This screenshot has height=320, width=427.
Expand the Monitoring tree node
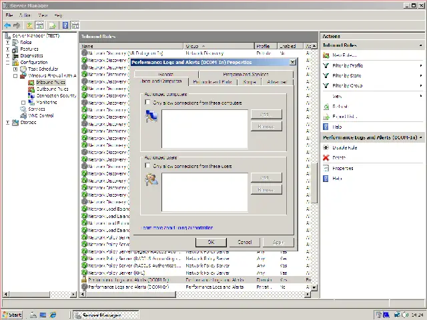coord(23,103)
